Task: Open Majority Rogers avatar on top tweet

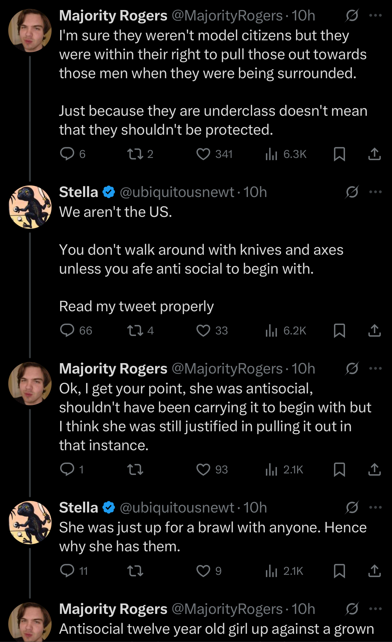Action: click(x=30, y=31)
